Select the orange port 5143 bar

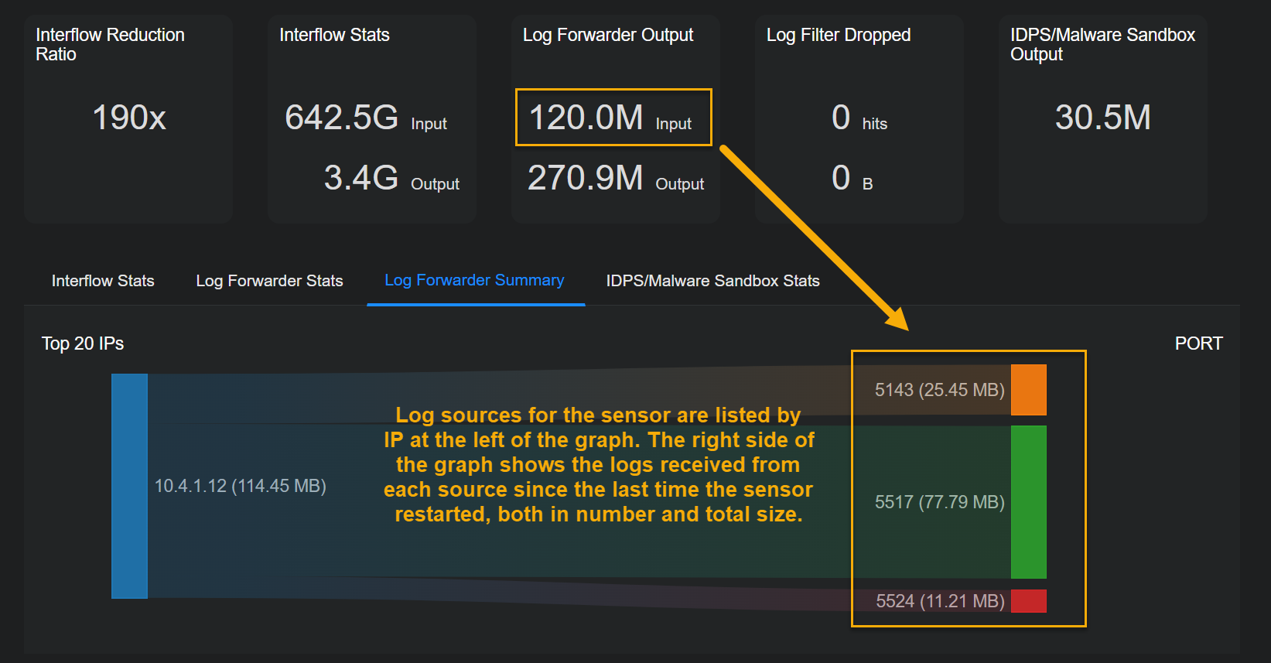click(1028, 390)
